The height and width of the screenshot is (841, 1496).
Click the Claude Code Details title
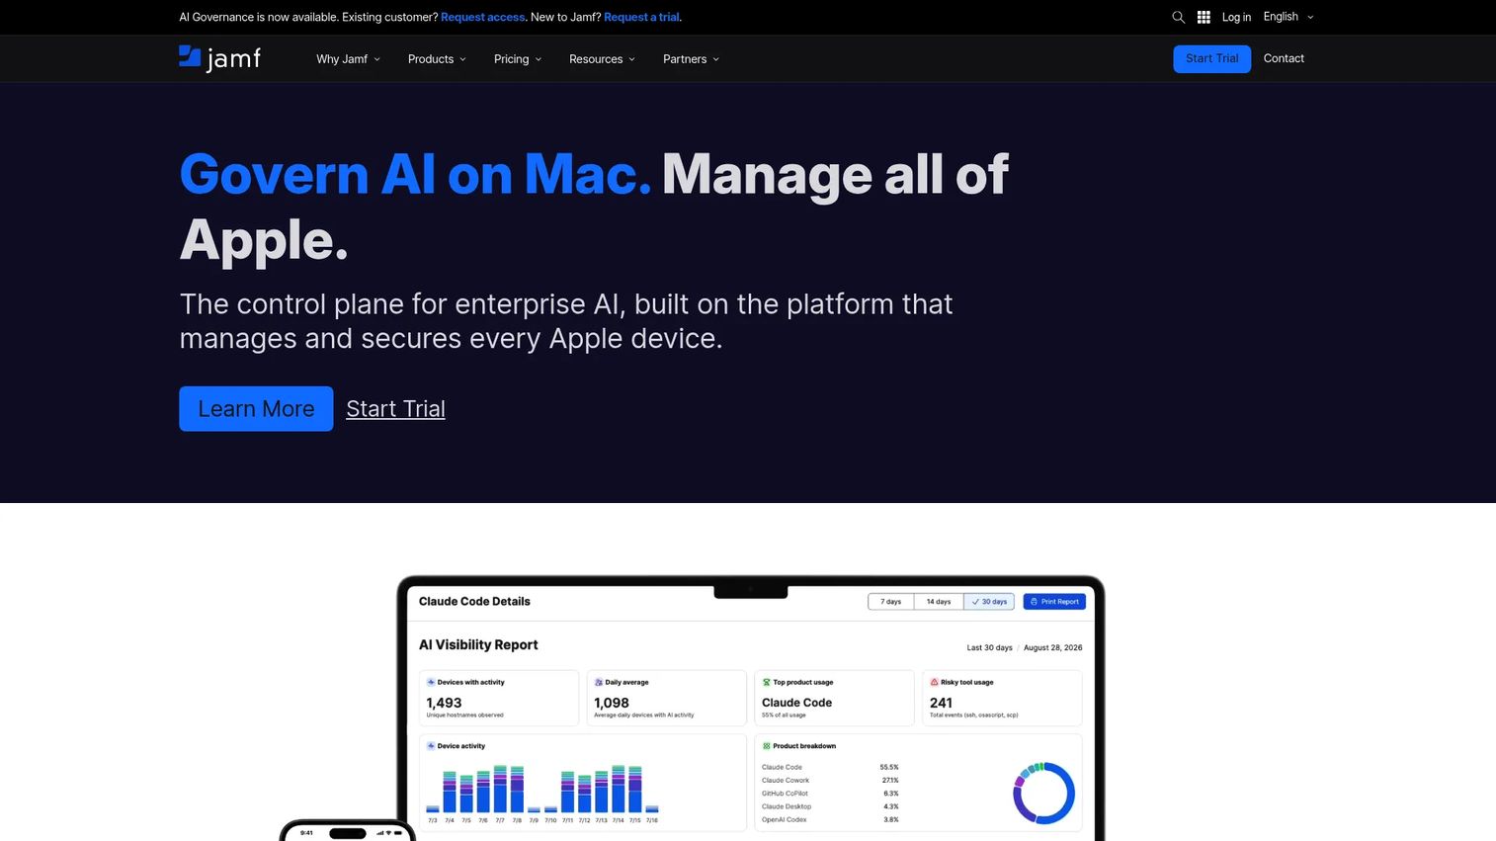pos(474,601)
